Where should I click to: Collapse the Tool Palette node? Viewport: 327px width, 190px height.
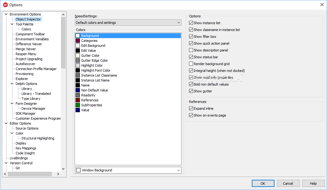(x=12, y=24)
